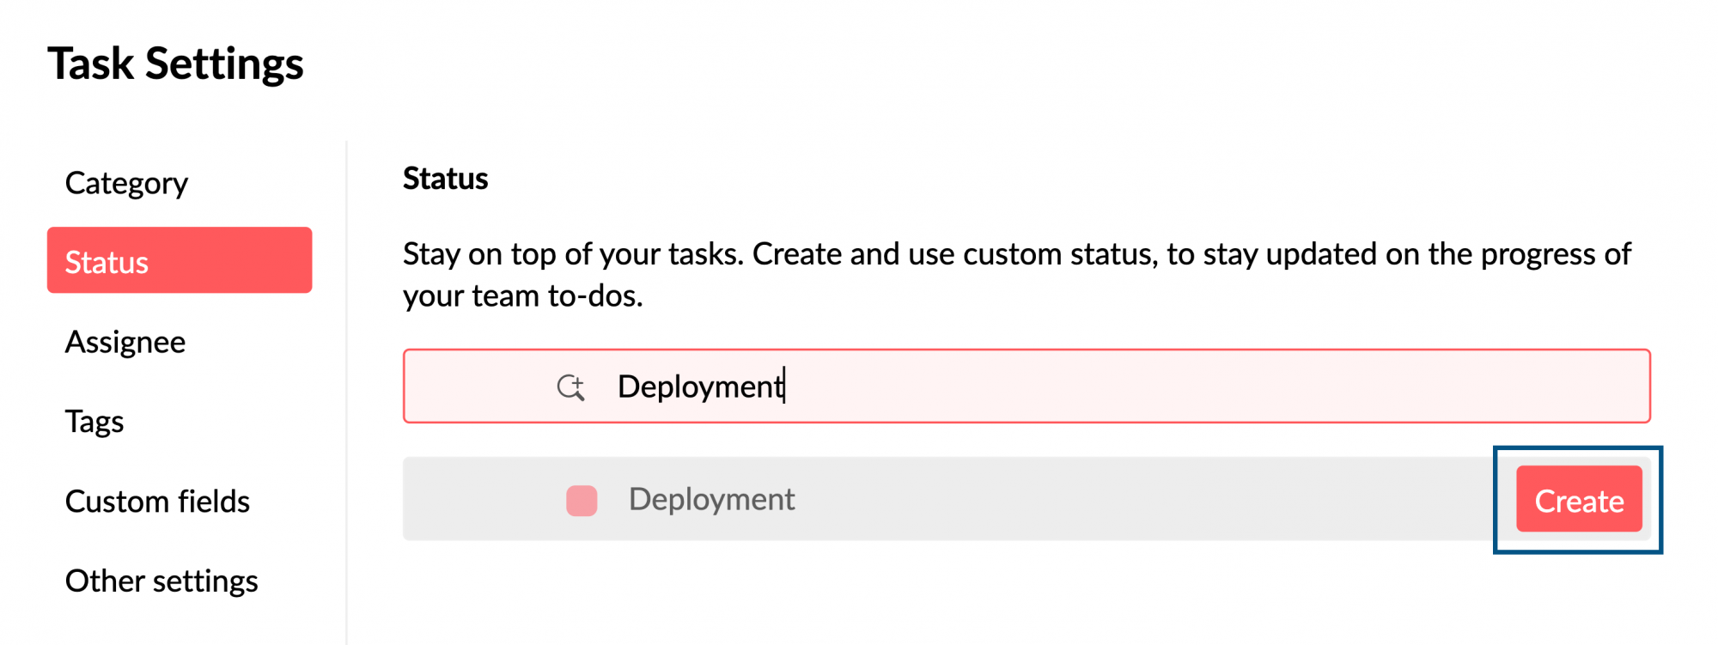The width and height of the screenshot is (1718, 645).
Task: Click the typed Deployment text in the input
Action: point(699,386)
